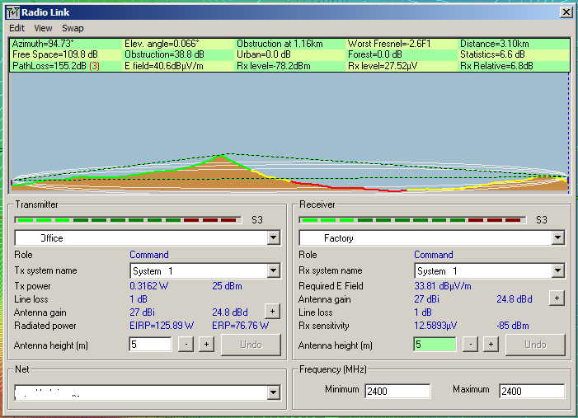Expand the receiver Factory station dropdown
Viewport: 578px width, 418px height.
[558, 238]
